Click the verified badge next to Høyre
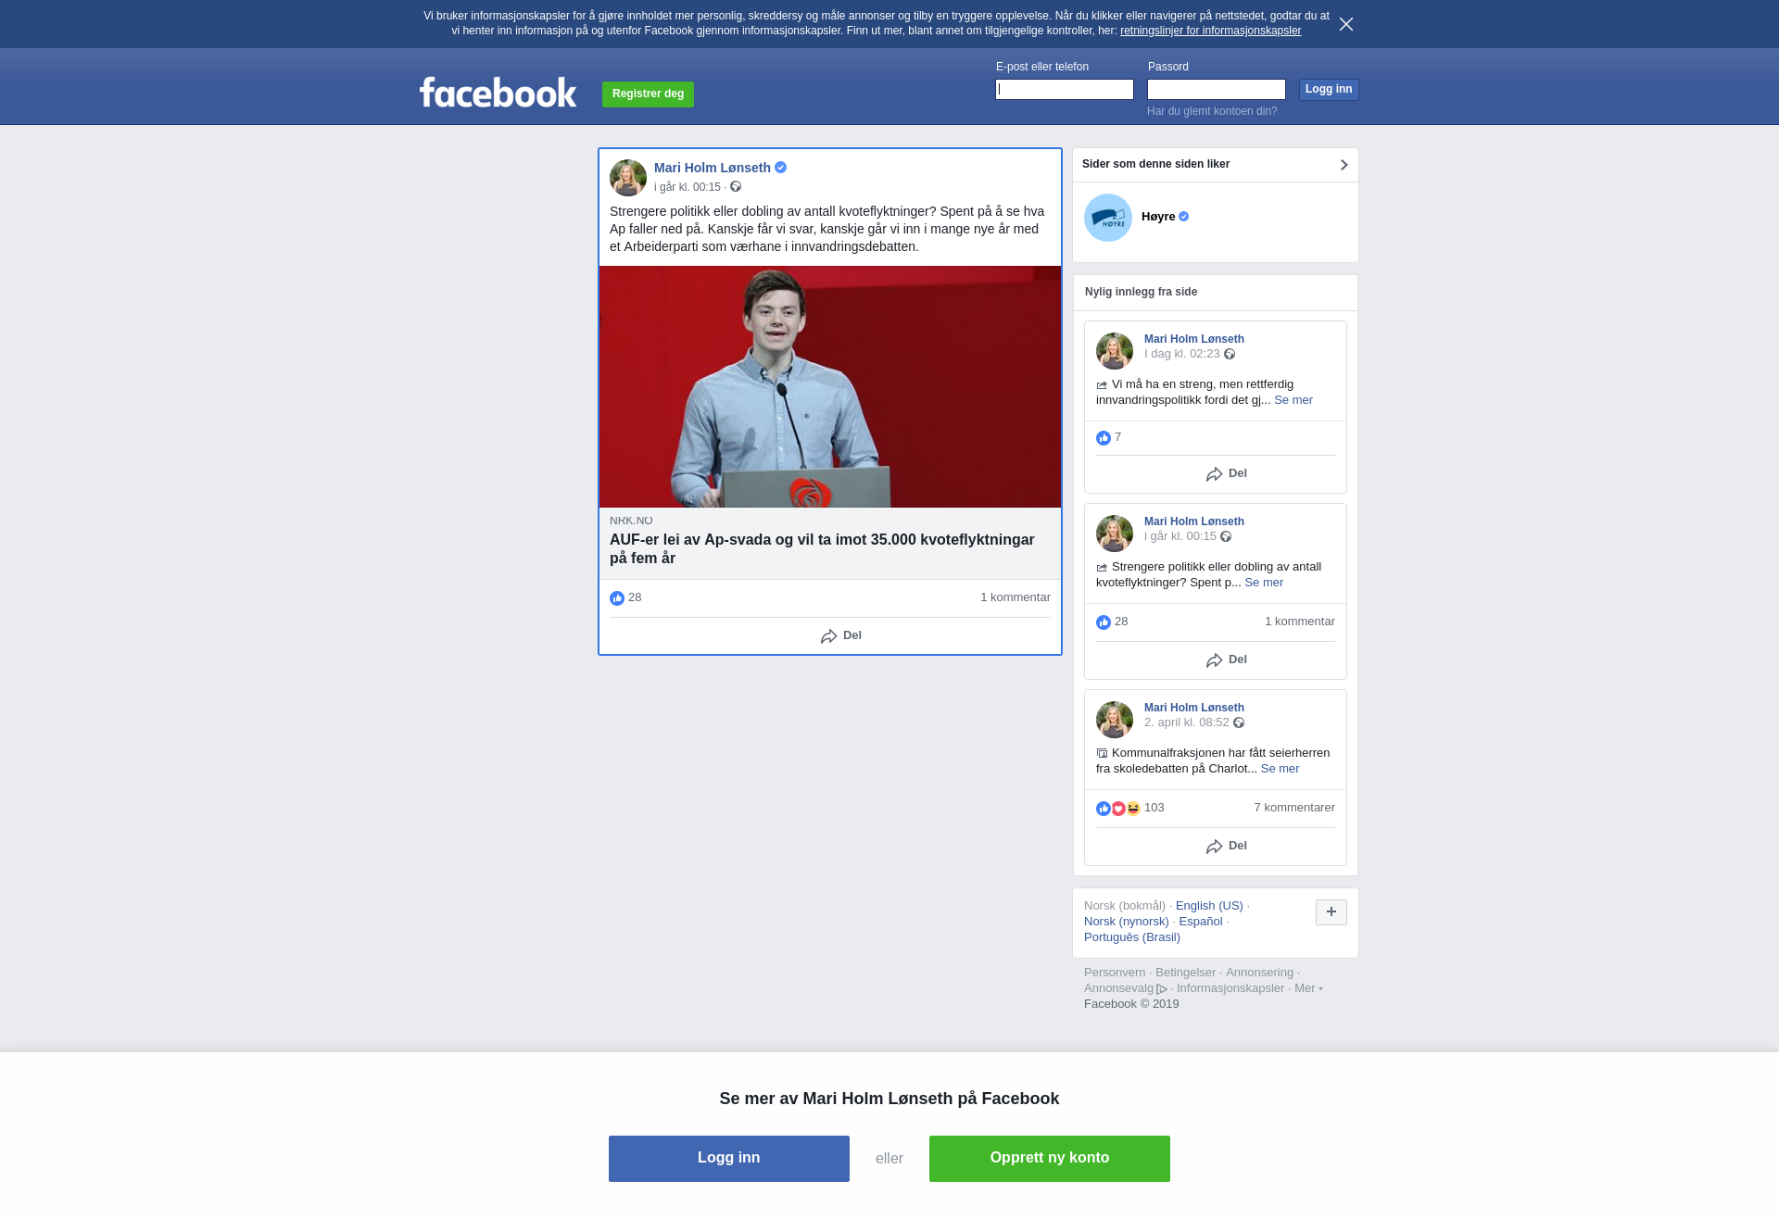This screenshot has width=1779, height=1219. pyautogui.click(x=1183, y=217)
